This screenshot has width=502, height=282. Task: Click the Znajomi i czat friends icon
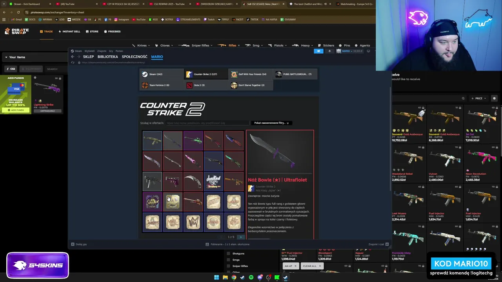pyautogui.click(x=387, y=244)
